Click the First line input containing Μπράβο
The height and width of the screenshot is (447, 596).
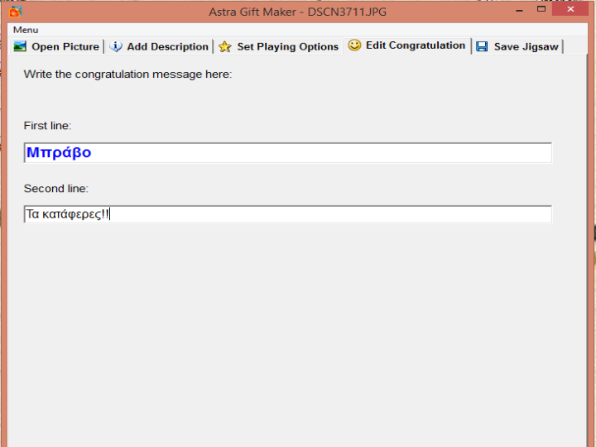(x=288, y=153)
